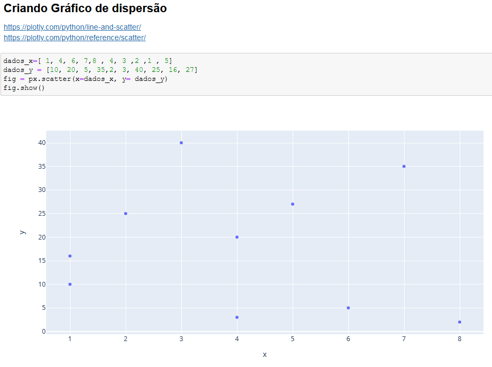Image resolution: width=492 pixels, height=367 pixels.
Task: Click the x-axis title label
Action: click(x=265, y=354)
